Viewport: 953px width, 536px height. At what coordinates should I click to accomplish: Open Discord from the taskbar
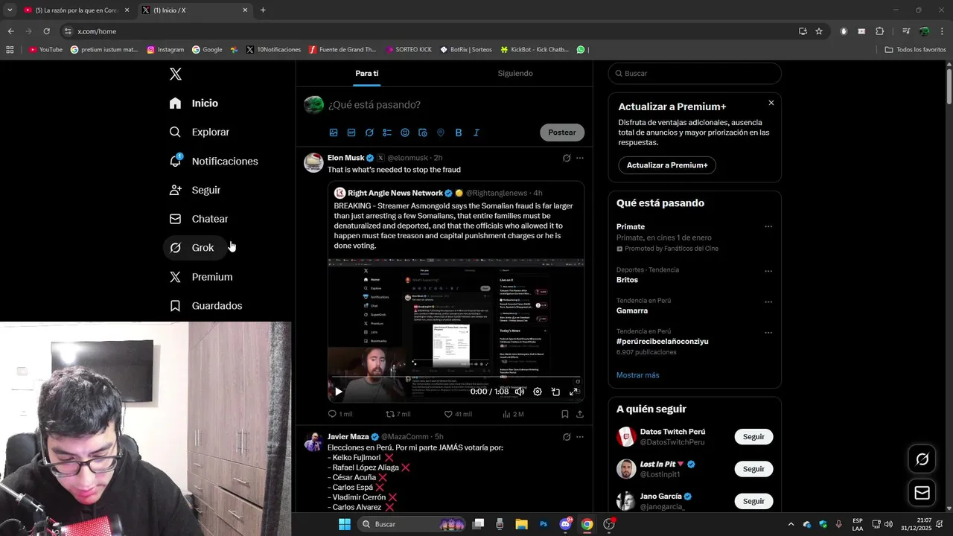[566, 524]
